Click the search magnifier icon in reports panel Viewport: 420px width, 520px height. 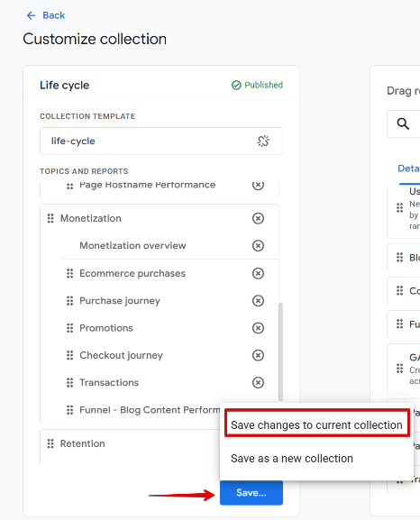tap(403, 123)
